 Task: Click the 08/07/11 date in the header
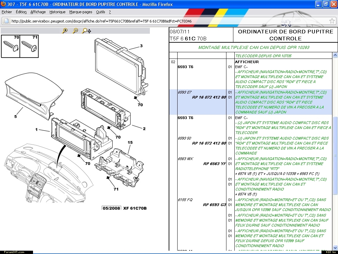tap(180, 31)
